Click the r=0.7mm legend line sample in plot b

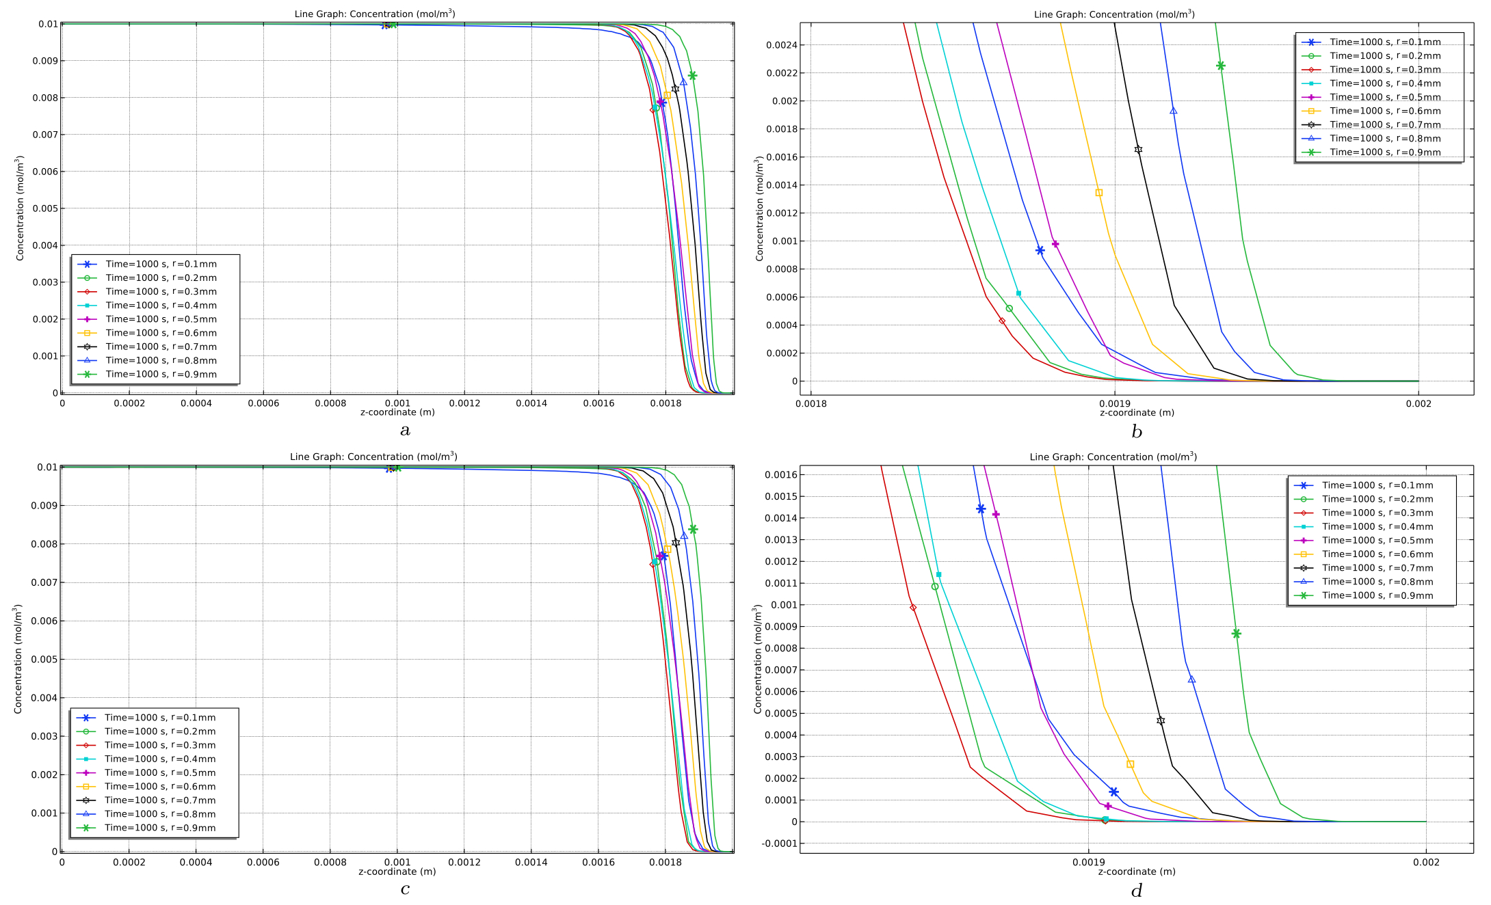[1311, 124]
